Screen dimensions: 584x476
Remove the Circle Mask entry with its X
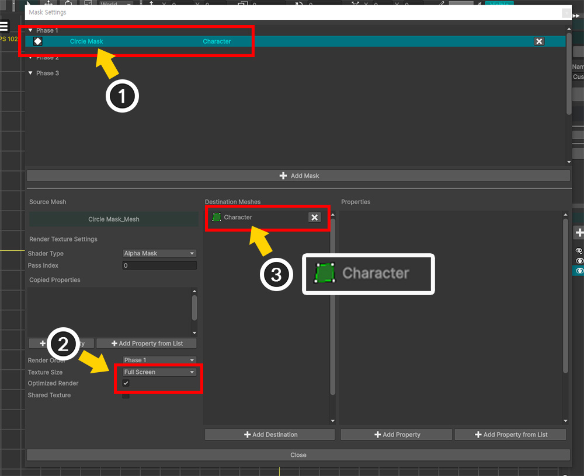[539, 41]
